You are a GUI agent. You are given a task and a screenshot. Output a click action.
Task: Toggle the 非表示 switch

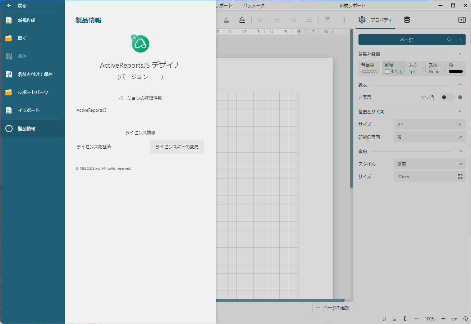[448, 97]
